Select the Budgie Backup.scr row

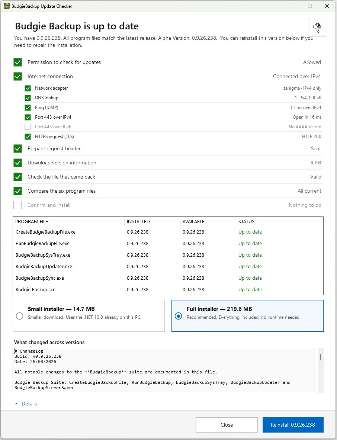pos(168,290)
